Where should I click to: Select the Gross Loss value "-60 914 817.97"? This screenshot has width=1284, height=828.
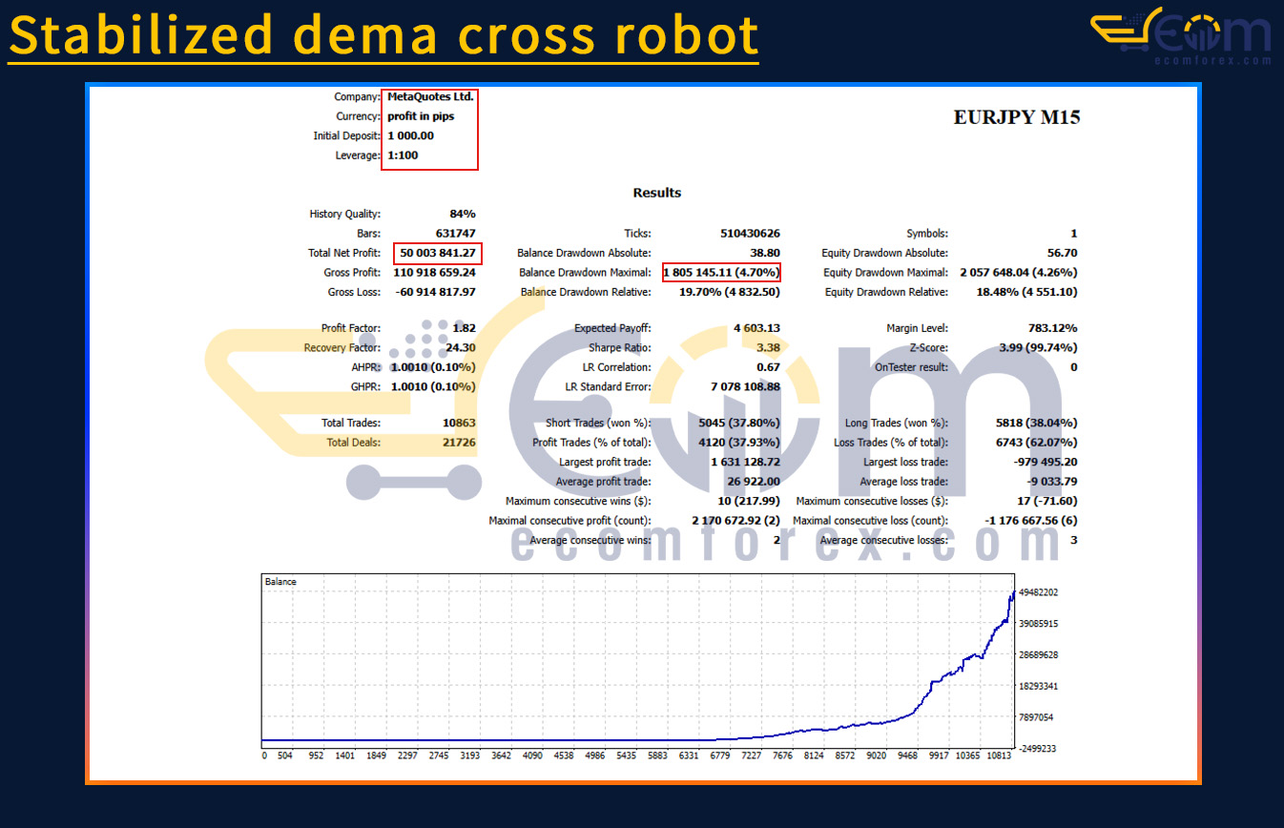435,292
